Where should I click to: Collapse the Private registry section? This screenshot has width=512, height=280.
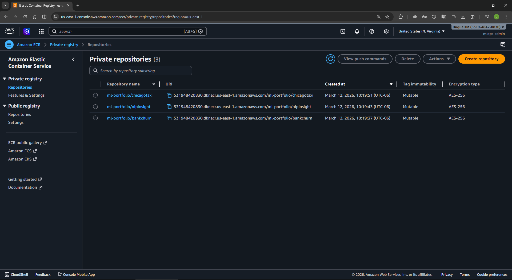[5, 79]
